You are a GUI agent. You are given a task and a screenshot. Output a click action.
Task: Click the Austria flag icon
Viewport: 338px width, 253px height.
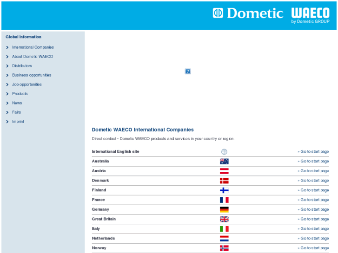[224, 171]
